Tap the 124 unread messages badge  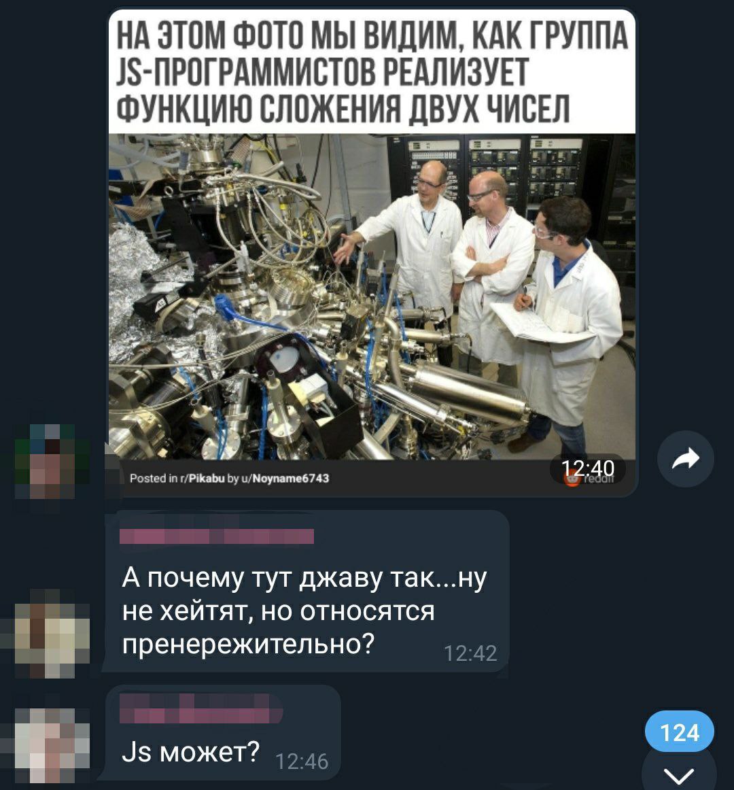click(679, 732)
